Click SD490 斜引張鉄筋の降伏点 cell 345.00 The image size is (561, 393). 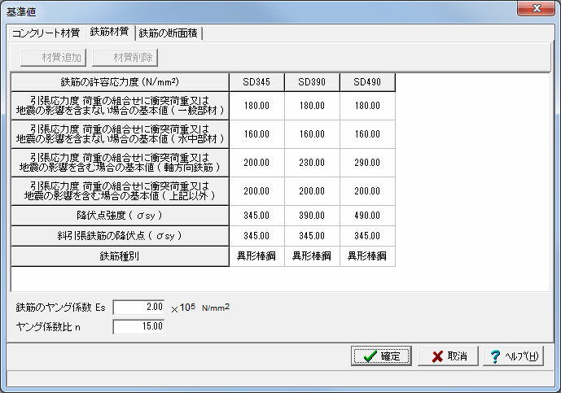pyautogui.click(x=367, y=236)
